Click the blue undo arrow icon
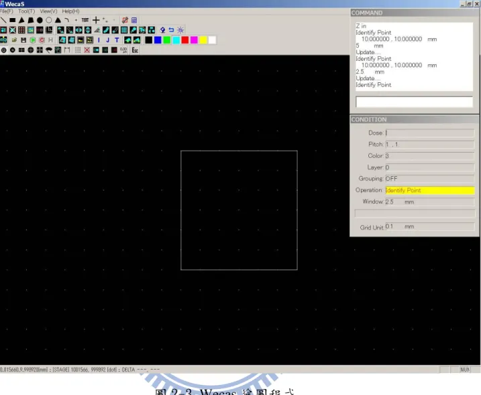The height and width of the screenshot is (395, 481). [172, 30]
